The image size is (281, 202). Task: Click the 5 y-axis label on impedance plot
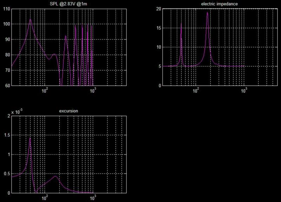(x=160, y=67)
